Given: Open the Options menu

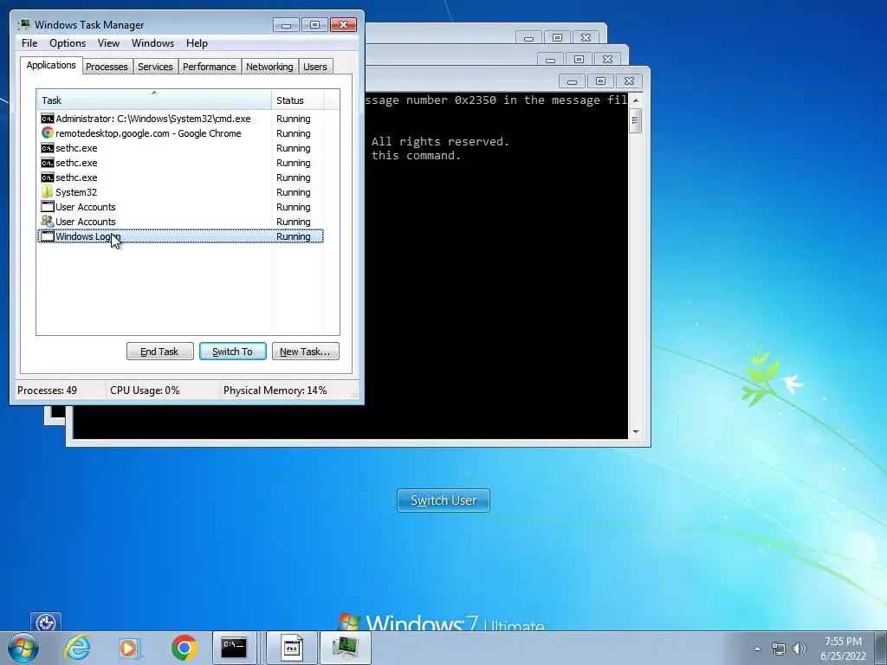Looking at the screenshot, I should [x=68, y=43].
